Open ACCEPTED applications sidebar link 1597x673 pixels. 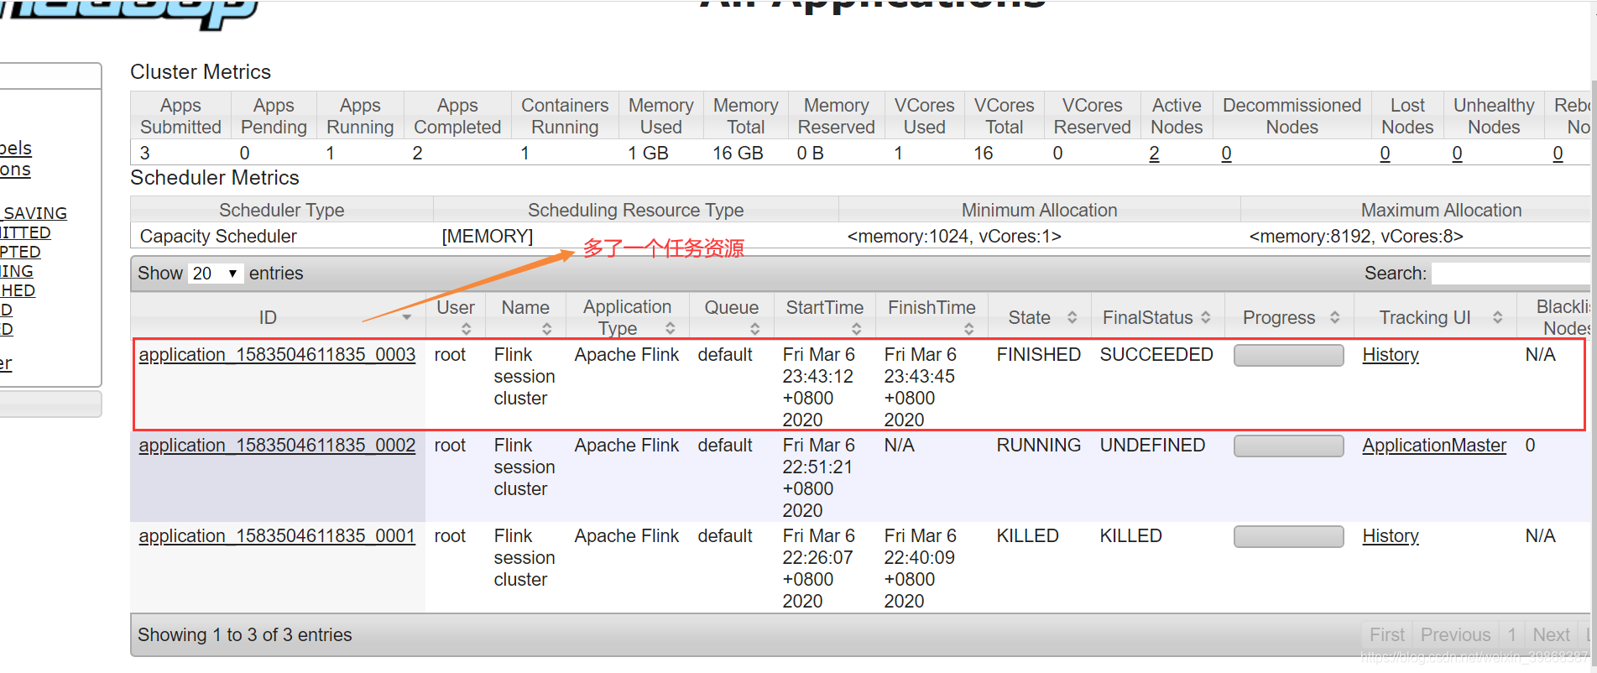pos(20,252)
